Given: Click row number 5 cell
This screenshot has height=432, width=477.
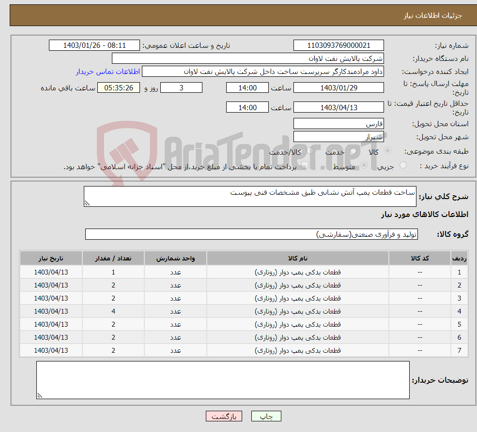Looking at the screenshot, I should click(459, 325).
